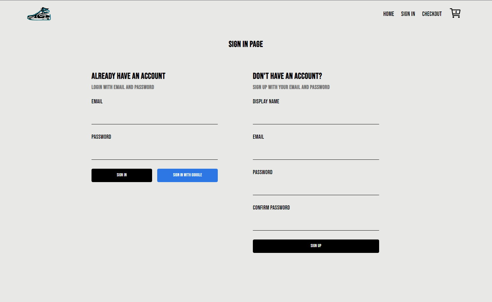Viewport: 492px width, 302px height.
Task: Focus the sign-up Email input field
Action: pyautogui.click(x=316, y=152)
